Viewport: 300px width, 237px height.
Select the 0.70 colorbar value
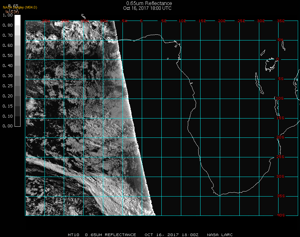[x=8, y=35]
